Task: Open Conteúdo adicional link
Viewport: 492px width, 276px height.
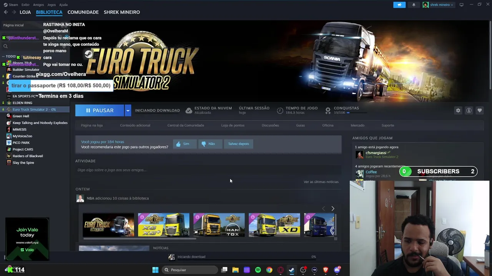Action: click(135, 125)
